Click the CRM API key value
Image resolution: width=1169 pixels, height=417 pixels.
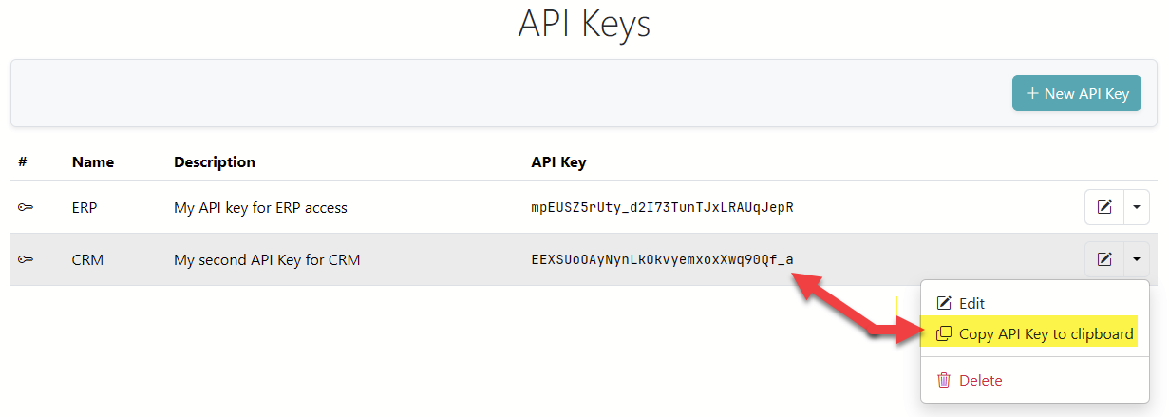click(661, 259)
